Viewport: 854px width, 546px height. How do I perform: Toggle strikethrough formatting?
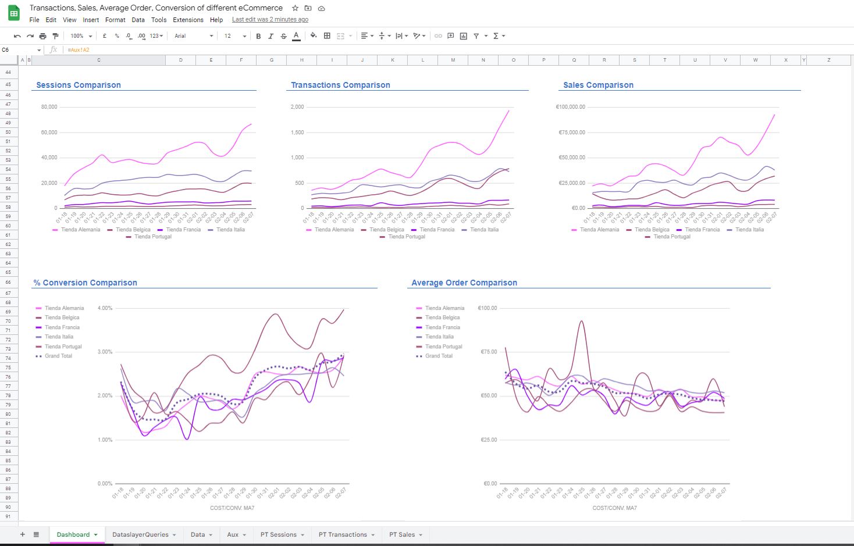(x=283, y=36)
